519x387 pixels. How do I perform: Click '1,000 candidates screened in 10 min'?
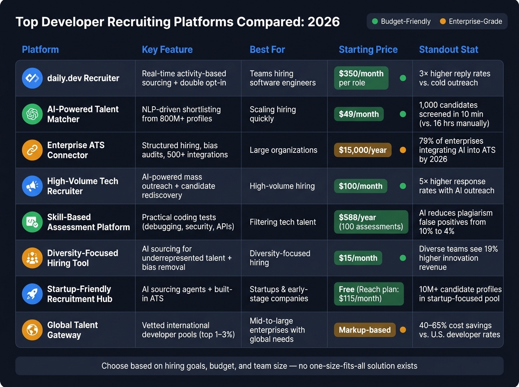point(454,114)
